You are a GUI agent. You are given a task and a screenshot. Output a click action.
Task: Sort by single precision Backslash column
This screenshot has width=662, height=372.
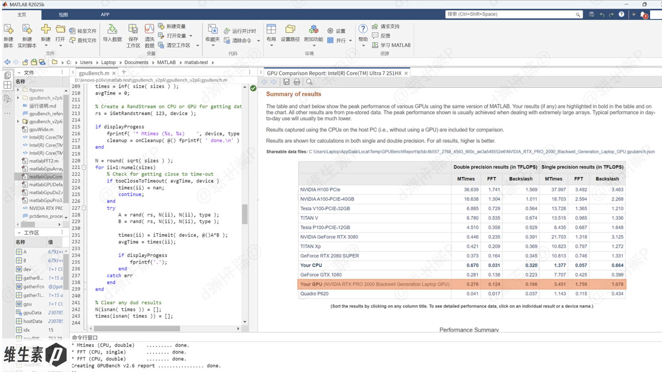[607, 179]
